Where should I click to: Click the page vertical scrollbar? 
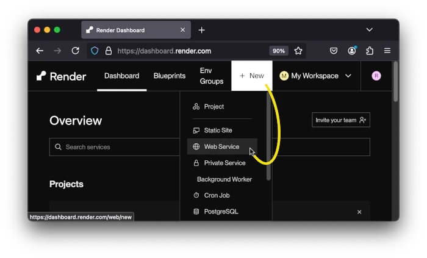click(395, 82)
